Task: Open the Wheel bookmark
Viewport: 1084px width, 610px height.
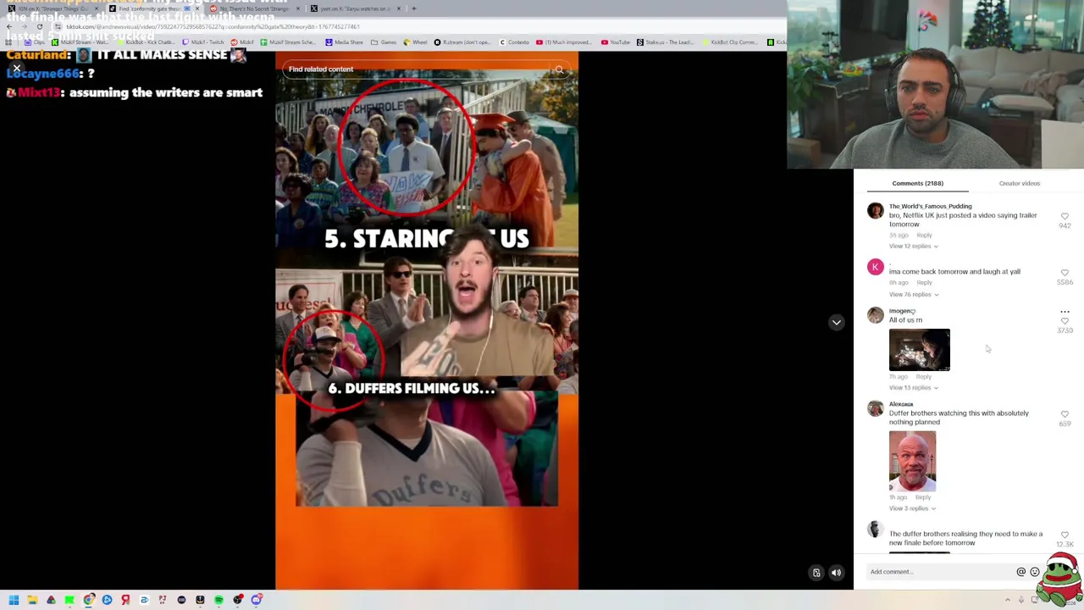Action: tap(415, 42)
